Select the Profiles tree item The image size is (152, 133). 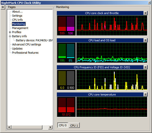[16, 32]
